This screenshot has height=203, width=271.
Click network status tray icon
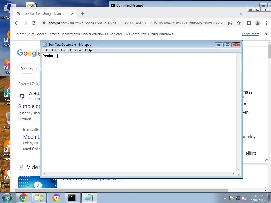click(x=238, y=198)
